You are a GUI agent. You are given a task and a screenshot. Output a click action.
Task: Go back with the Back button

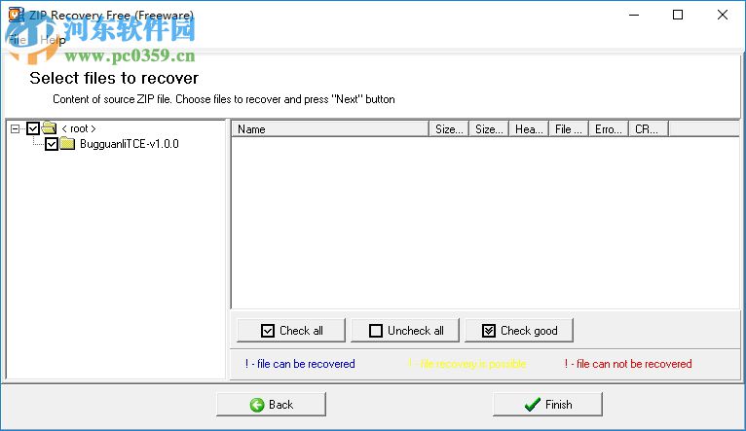click(x=271, y=405)
